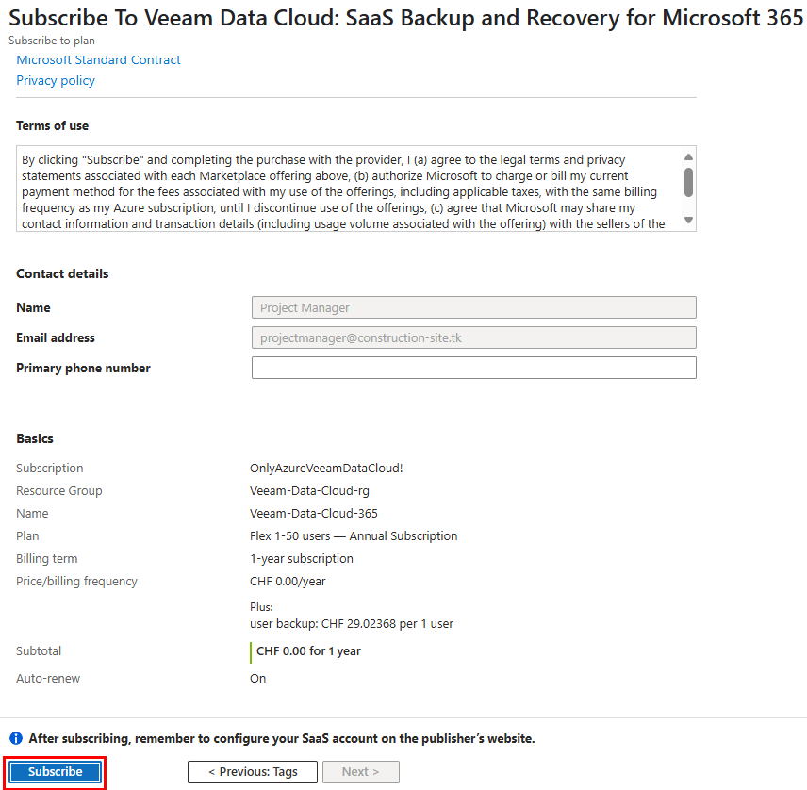This screenshot has height=790, width=807.
Task: Click the page title Subscribe To Veeam Data Cloud
Action: [x=405, y=18]
